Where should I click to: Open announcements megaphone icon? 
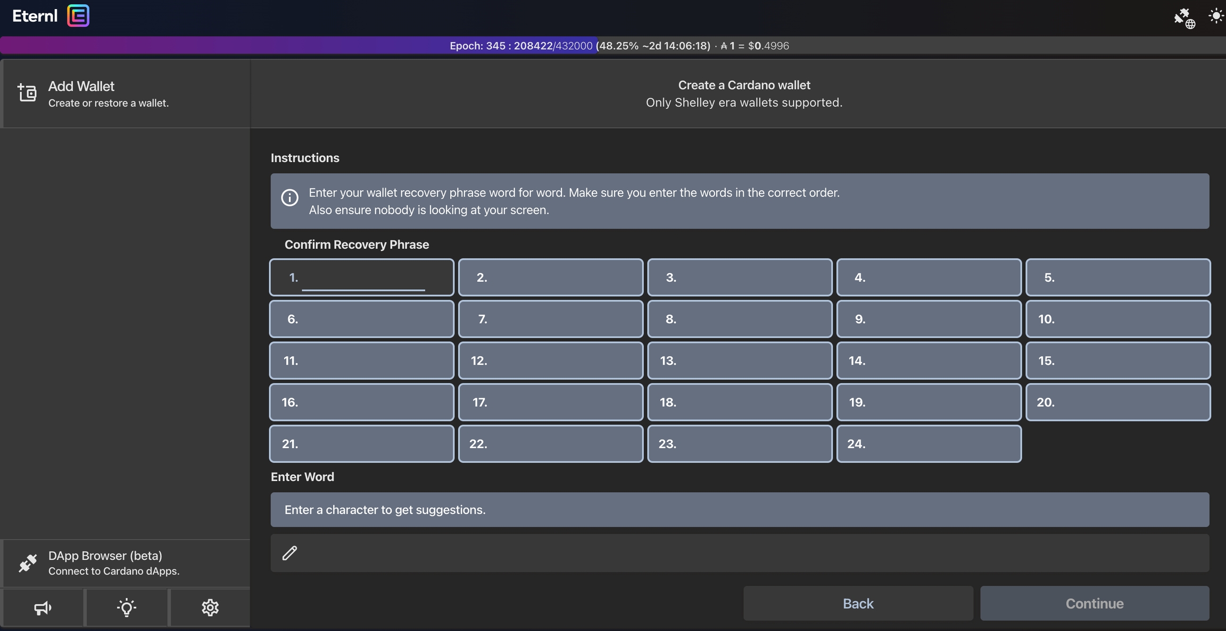point(43,608)
